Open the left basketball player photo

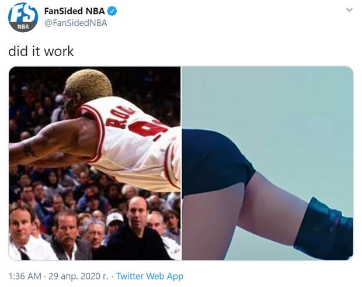click(95, 163)
